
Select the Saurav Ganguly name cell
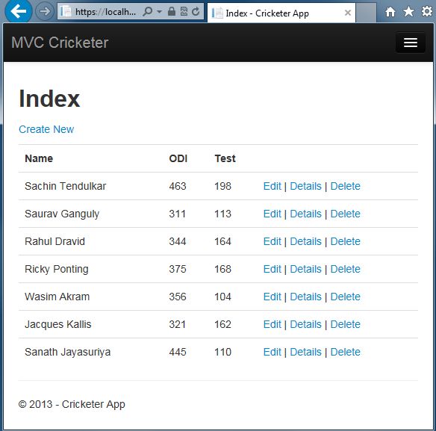pos(62,214)
